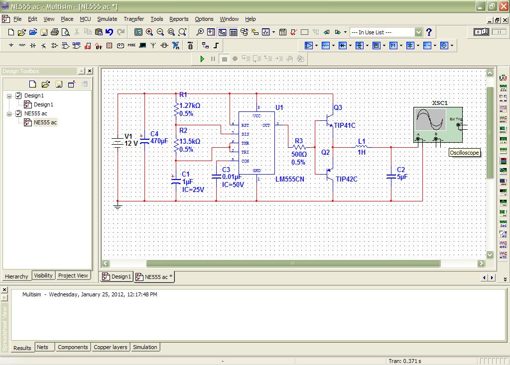510x365 pixels.
Task: Click the horizontal scrollbar under the schematic
Action: coord(293,264)
